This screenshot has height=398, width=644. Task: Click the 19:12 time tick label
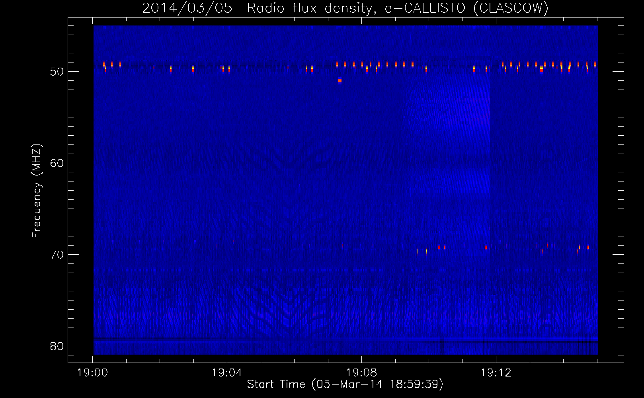click(x=496, y=373)
